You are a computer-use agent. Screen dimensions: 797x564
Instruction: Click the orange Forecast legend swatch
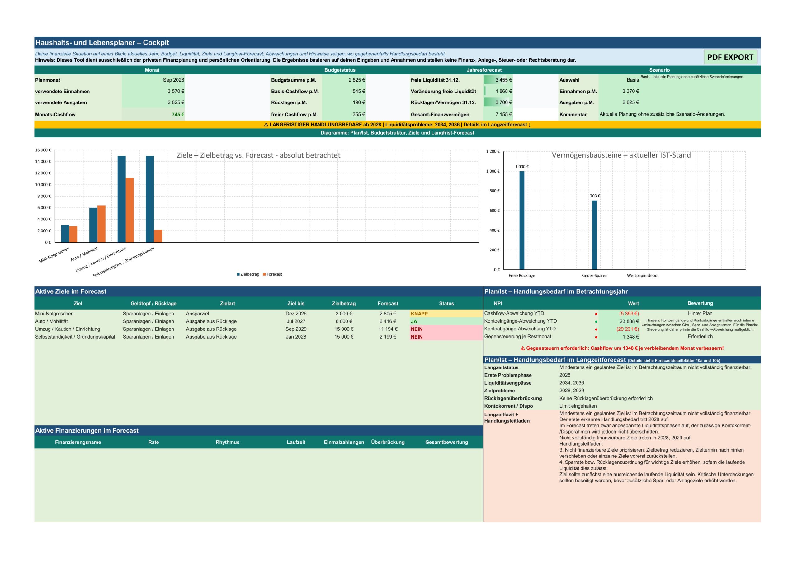tap(265, 274)
